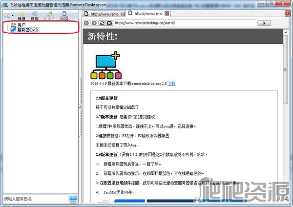This screenshot has height=207, width=293.
Task: Click the page vertical scrollbar thumb
Action: click(286, 69)
